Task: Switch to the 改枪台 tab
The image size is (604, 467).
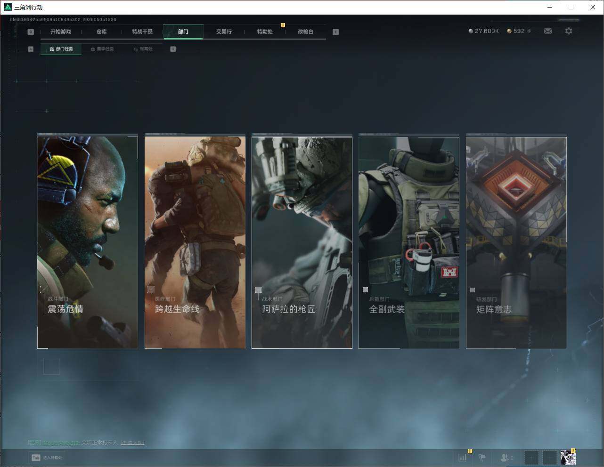Action: tap(305, 32)
